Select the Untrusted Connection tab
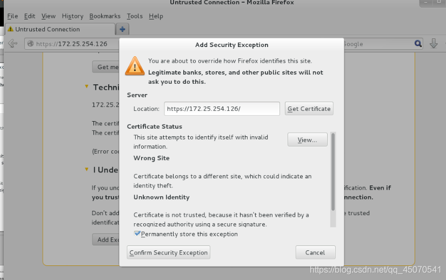This screenshot has height=280, width=446. [x=60, y=29]
